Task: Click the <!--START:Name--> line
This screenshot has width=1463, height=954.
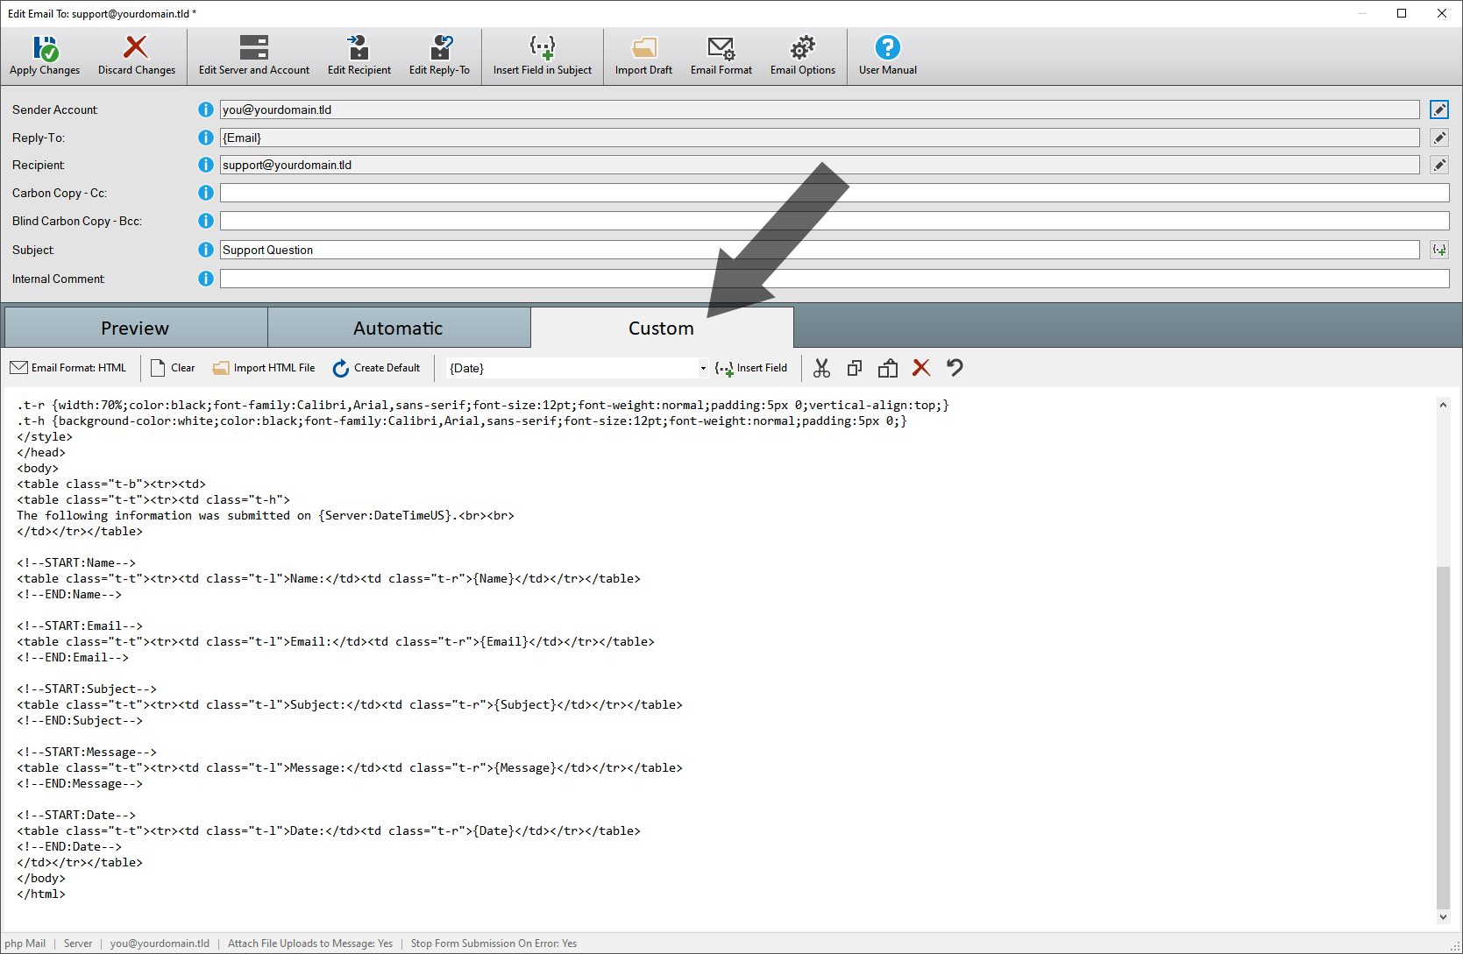Action: 76,562
